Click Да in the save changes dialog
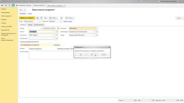This screenshot has height=103, width=184. pos(80,55)
